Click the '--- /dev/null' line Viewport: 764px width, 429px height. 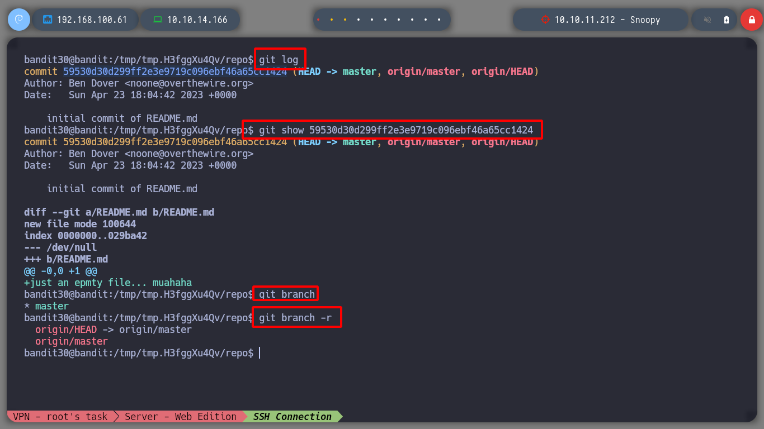[x=60, y=247]
